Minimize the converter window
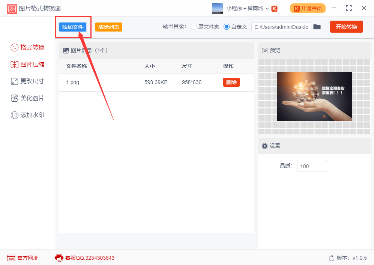This screenshot has width=374, height=265. tap(334, 8)
